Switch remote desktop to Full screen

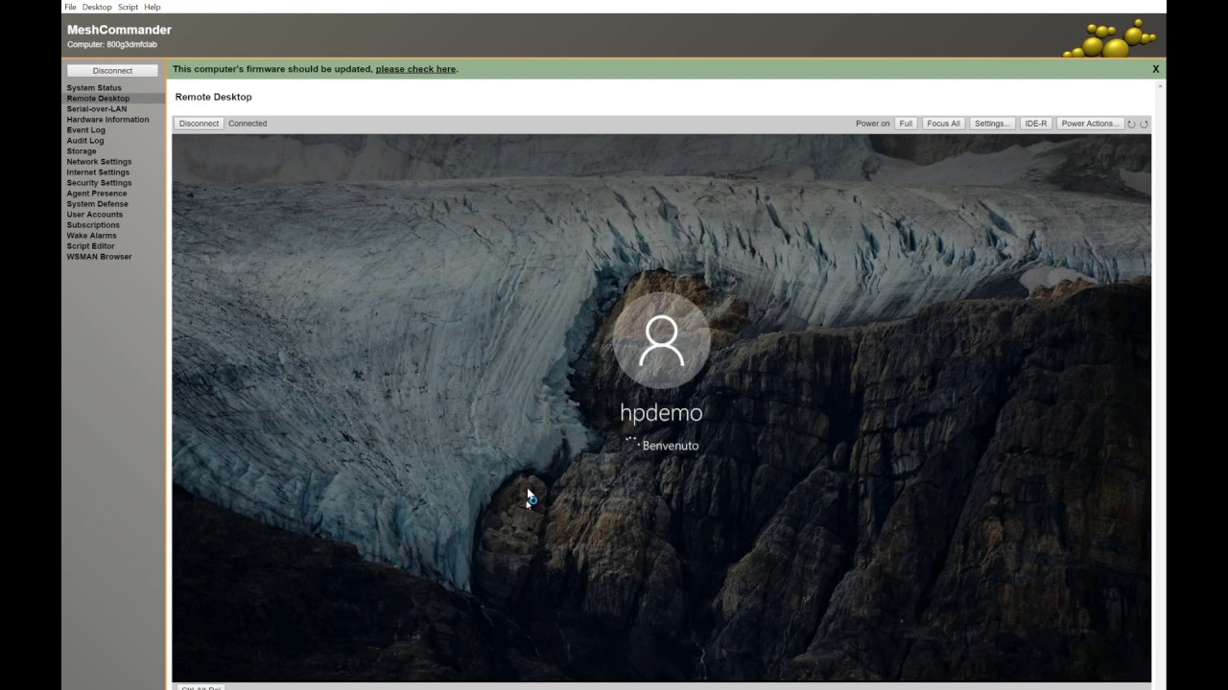tap(906, 124)
